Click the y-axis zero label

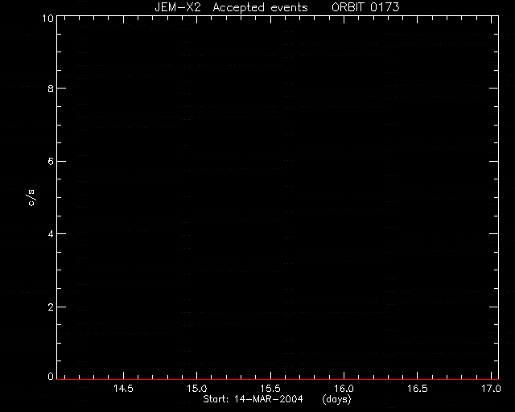click(51, 377)
